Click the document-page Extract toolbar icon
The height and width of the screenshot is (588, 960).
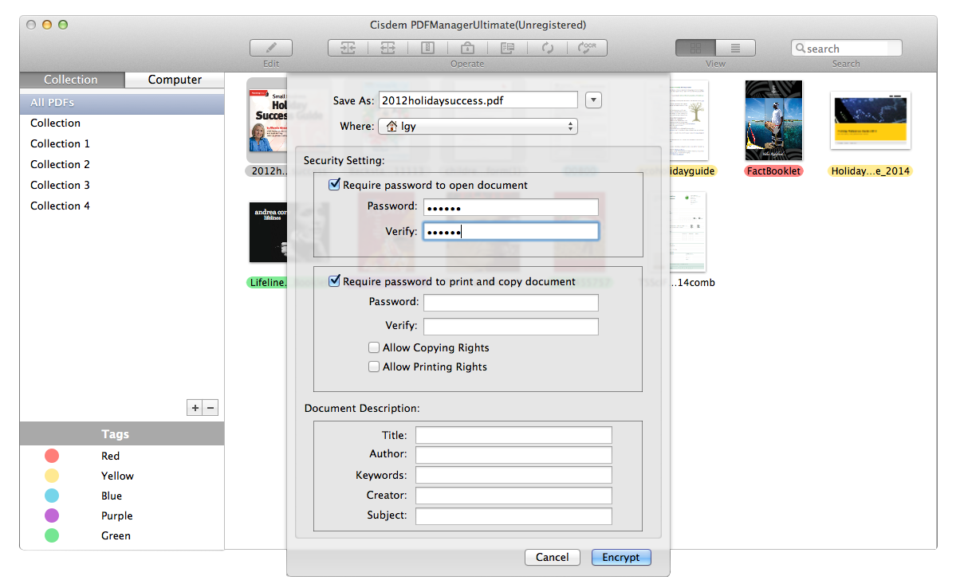(x=508, y=48)
